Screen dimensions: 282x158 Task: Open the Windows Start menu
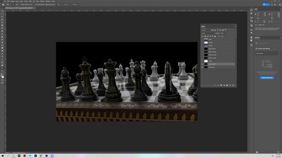pos(3,156)
